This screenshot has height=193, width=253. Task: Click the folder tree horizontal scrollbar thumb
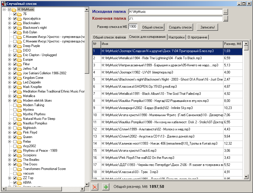click(x=34, y=189)
